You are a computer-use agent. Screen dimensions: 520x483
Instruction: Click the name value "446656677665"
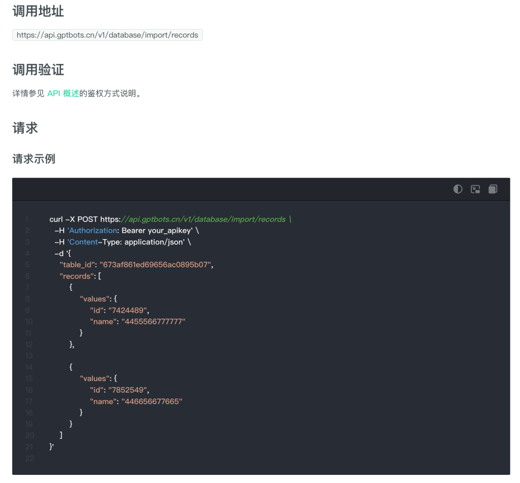pos(152,402)
